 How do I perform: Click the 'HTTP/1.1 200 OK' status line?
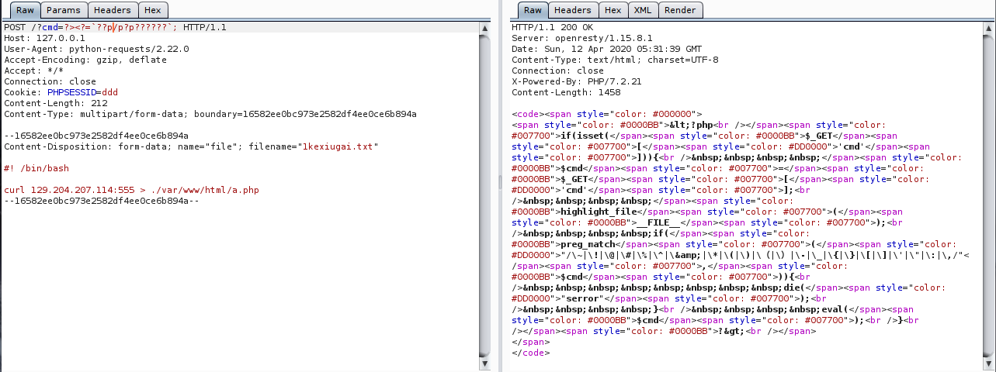(x=550, y=27)
